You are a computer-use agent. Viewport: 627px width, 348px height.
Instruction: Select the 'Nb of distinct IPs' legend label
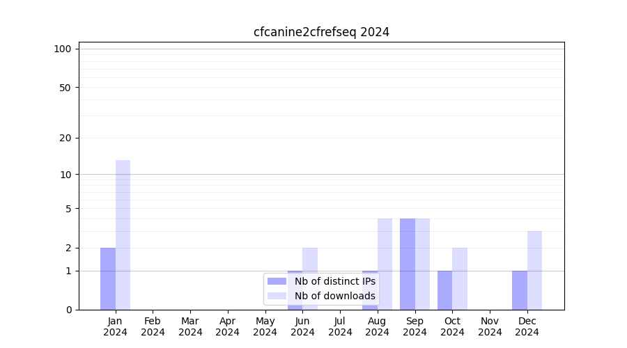point(334,281)
